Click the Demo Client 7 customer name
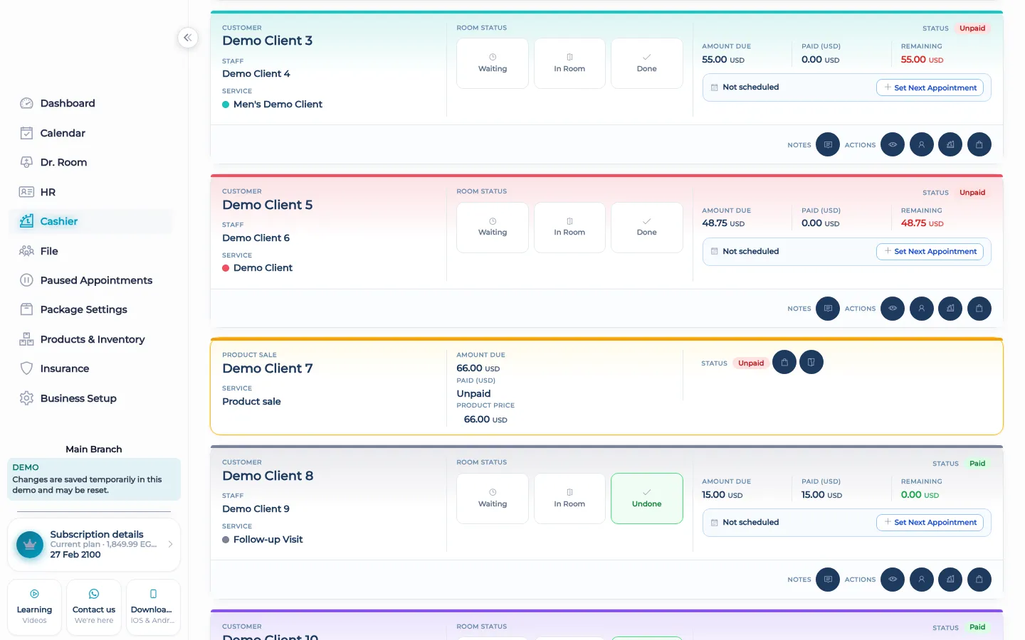Screen dimensions: 1025x640 (268, 368)
